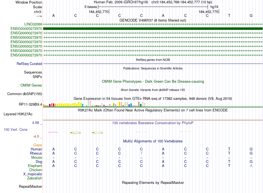Click the mismatched light T in Rhesus row

pos(141,153)
